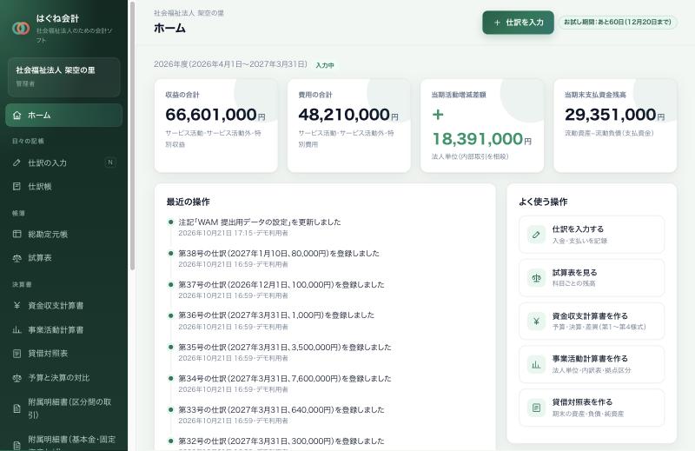The image size is (695, 451).
Task: Click the home icon in the sidebar
Action: click(17, 116)
